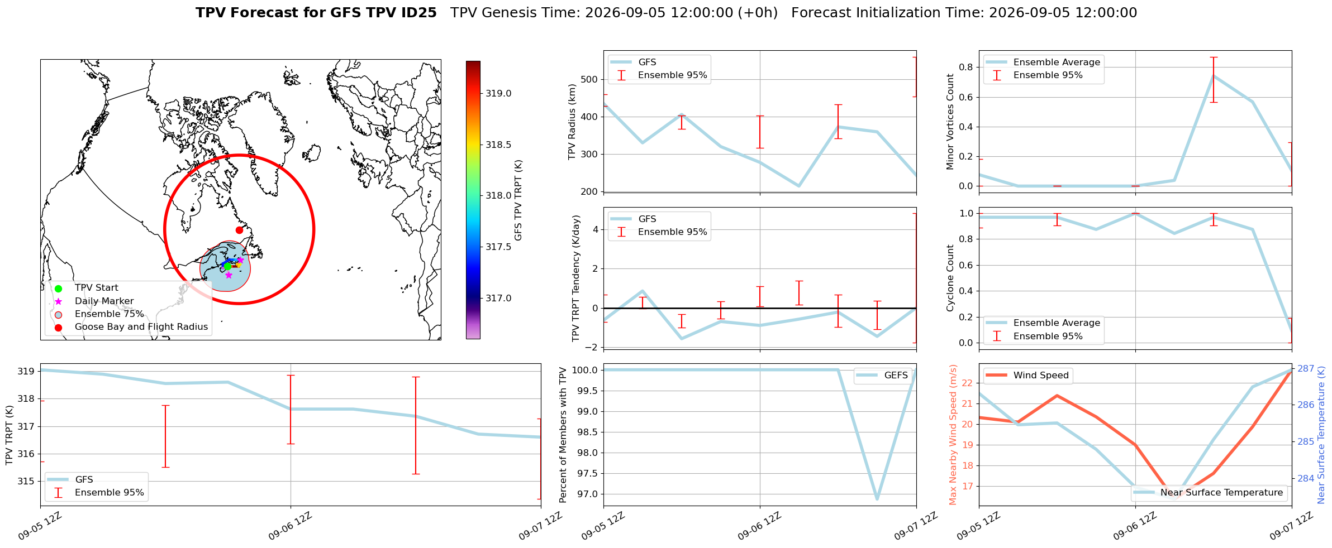Click the 'Ensemble 75%' legend label
This screenshot has height=548, width=1332.
[x=110, y=314]
